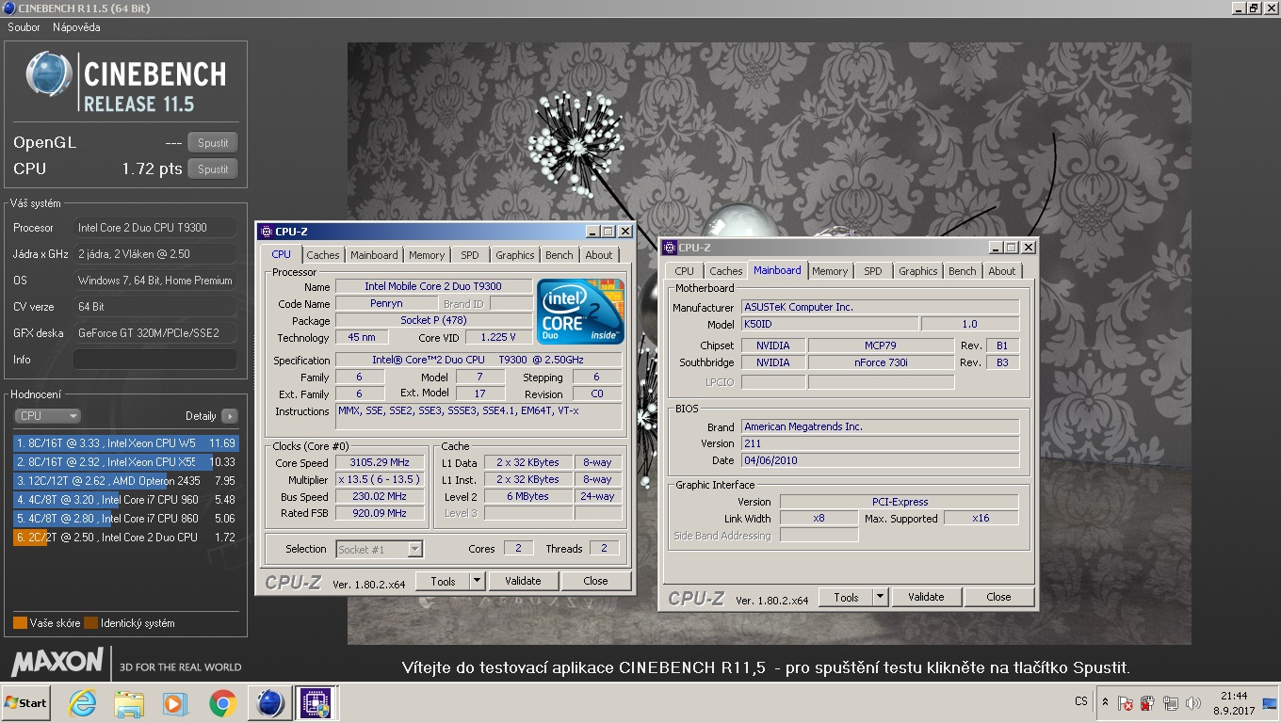Click the taskbar clock showing 21:44

[1233, 702]
